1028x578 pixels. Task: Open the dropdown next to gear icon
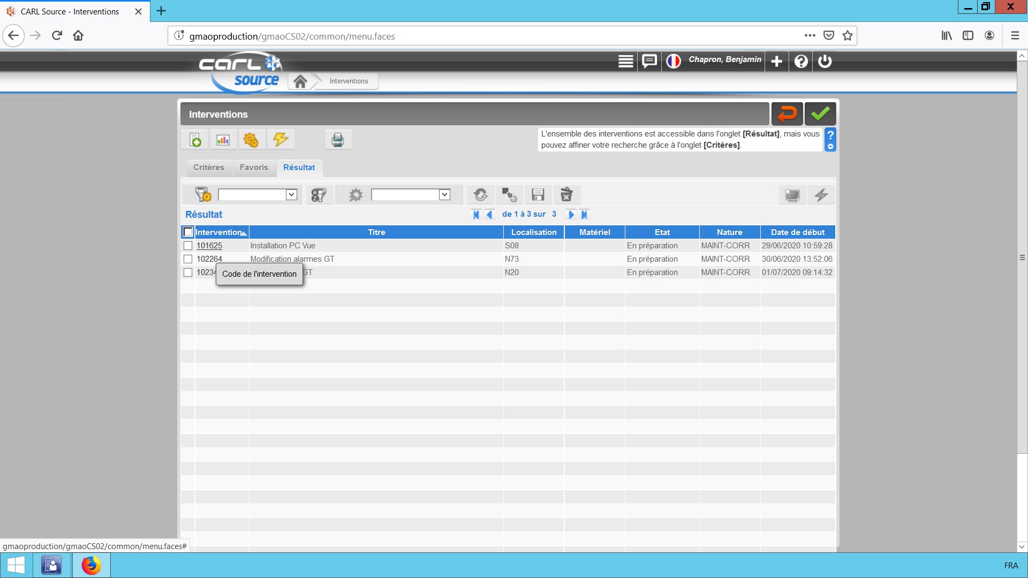click(444, 195)
